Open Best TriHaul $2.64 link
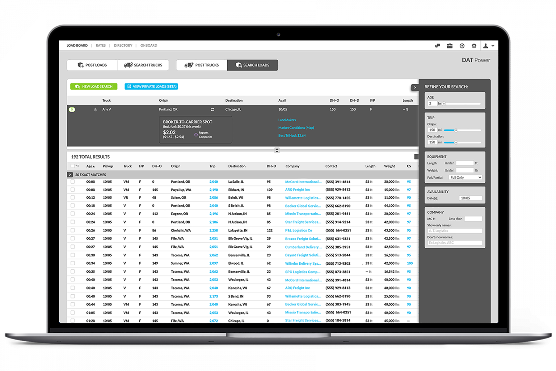The width and height of the screenshot is (556, 371). coord(292,135)
